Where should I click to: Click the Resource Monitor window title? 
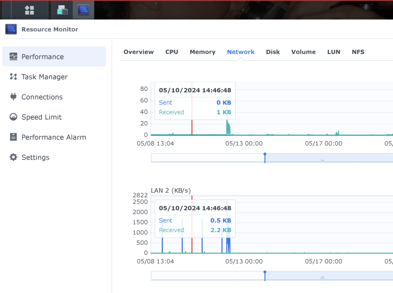pos(50,29)
